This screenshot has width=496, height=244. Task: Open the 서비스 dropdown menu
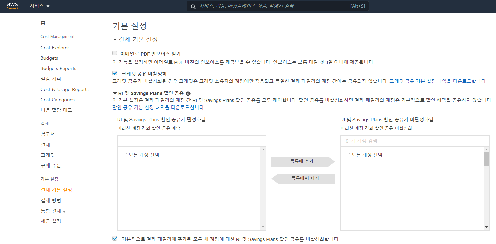(x=39, y=6)
